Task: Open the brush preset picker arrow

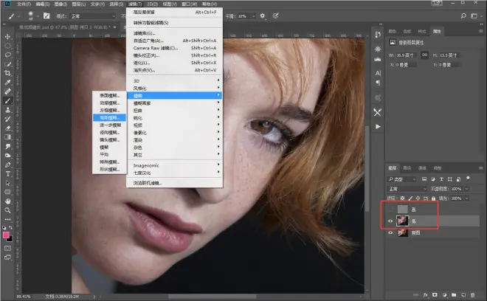Action: [38, 16]
